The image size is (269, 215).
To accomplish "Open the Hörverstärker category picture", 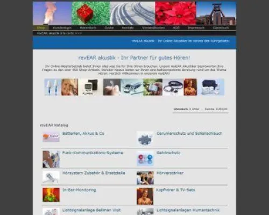I will click(145, 178).
